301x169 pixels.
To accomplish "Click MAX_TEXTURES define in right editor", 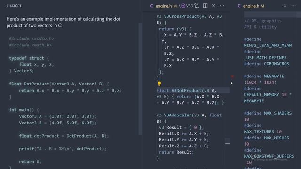I will [x=259, y=131].
